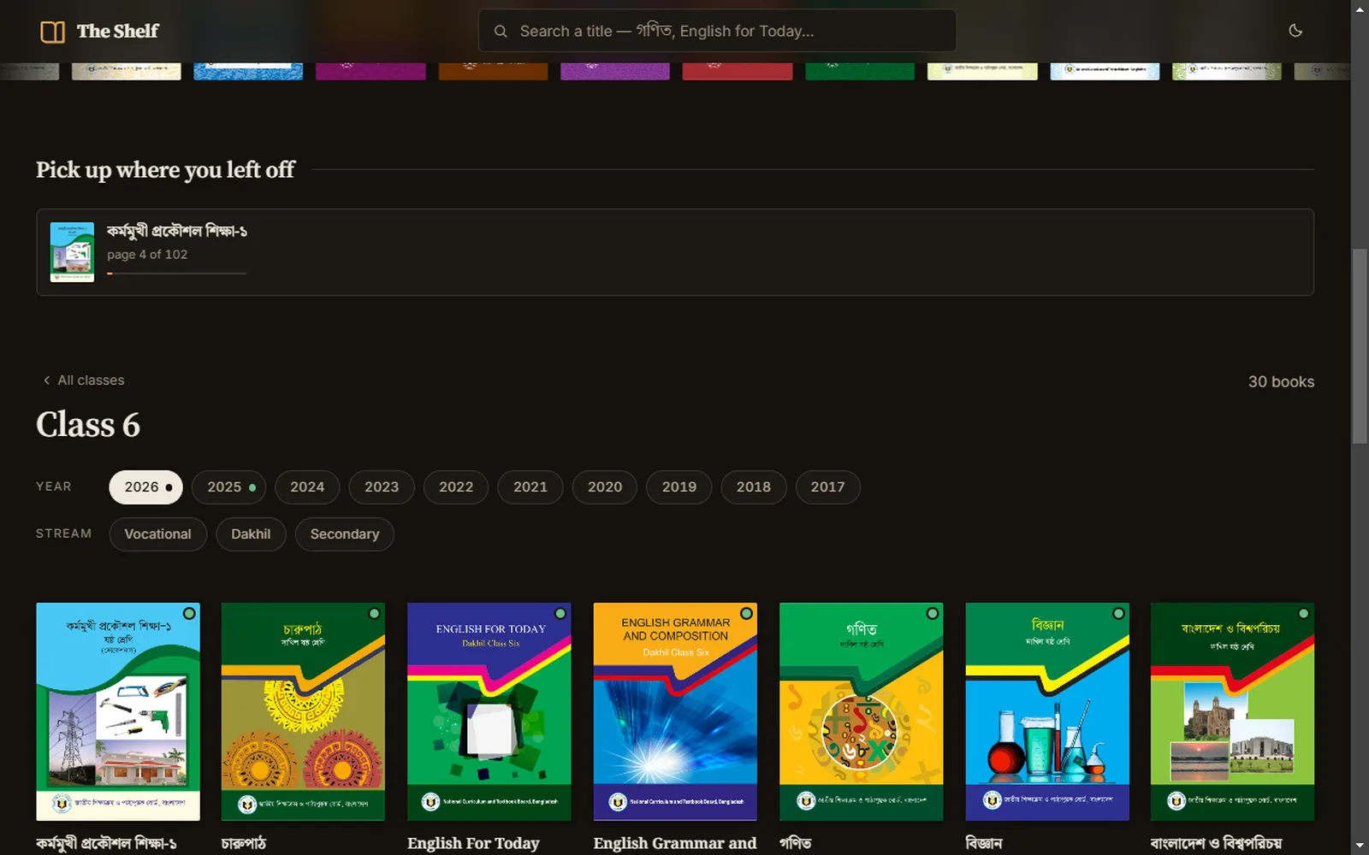Screen dimensions: 1369x855
Task: Go back via All classes link
Action: click(x=84, y=380)
